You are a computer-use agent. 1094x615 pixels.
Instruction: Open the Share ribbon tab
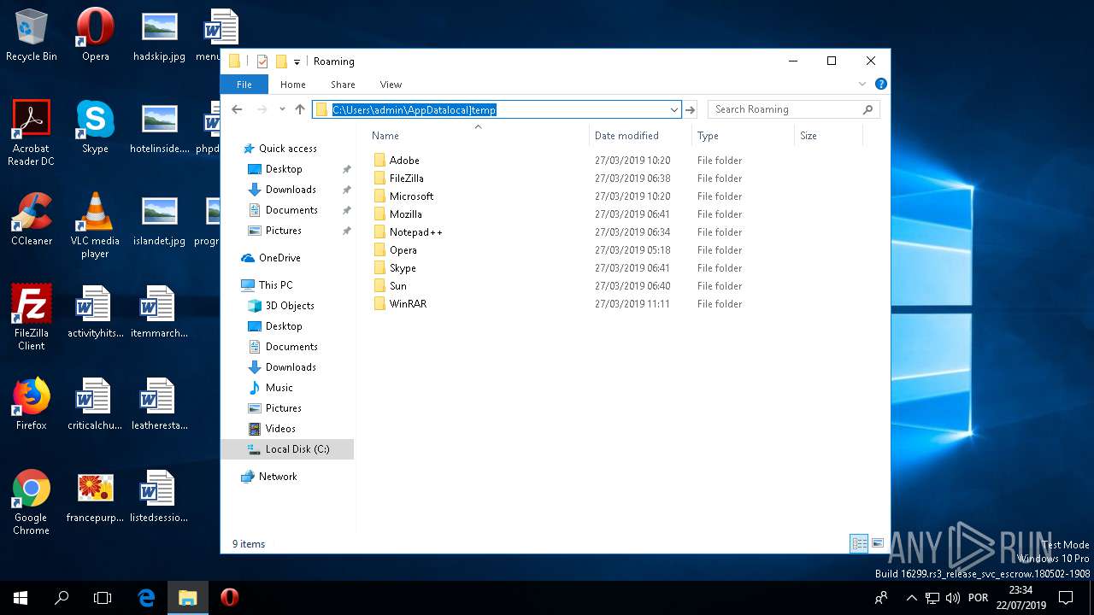pos(343,85)
